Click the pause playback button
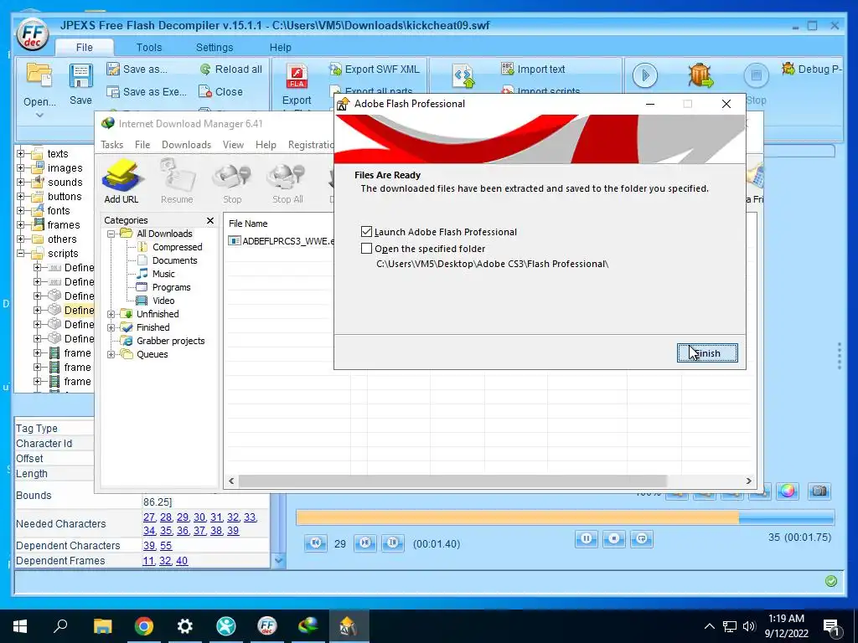The width and height of the screenshot is (858, 643). click(x=586, y=539)
